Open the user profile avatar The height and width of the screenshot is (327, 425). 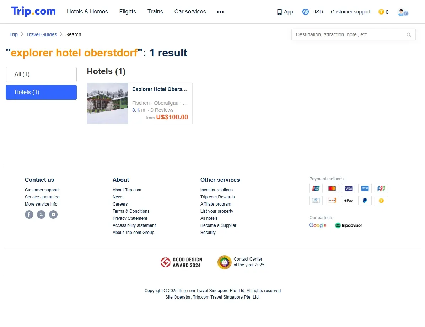click(x=403, y=12)
